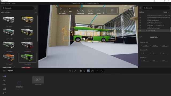Open the TODOS filter dropdown

166,12
